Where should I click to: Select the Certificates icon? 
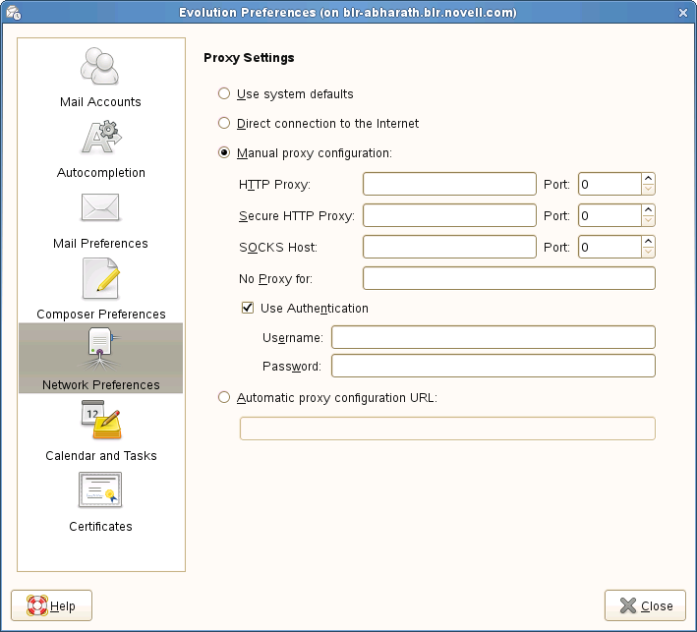point(100,489)
